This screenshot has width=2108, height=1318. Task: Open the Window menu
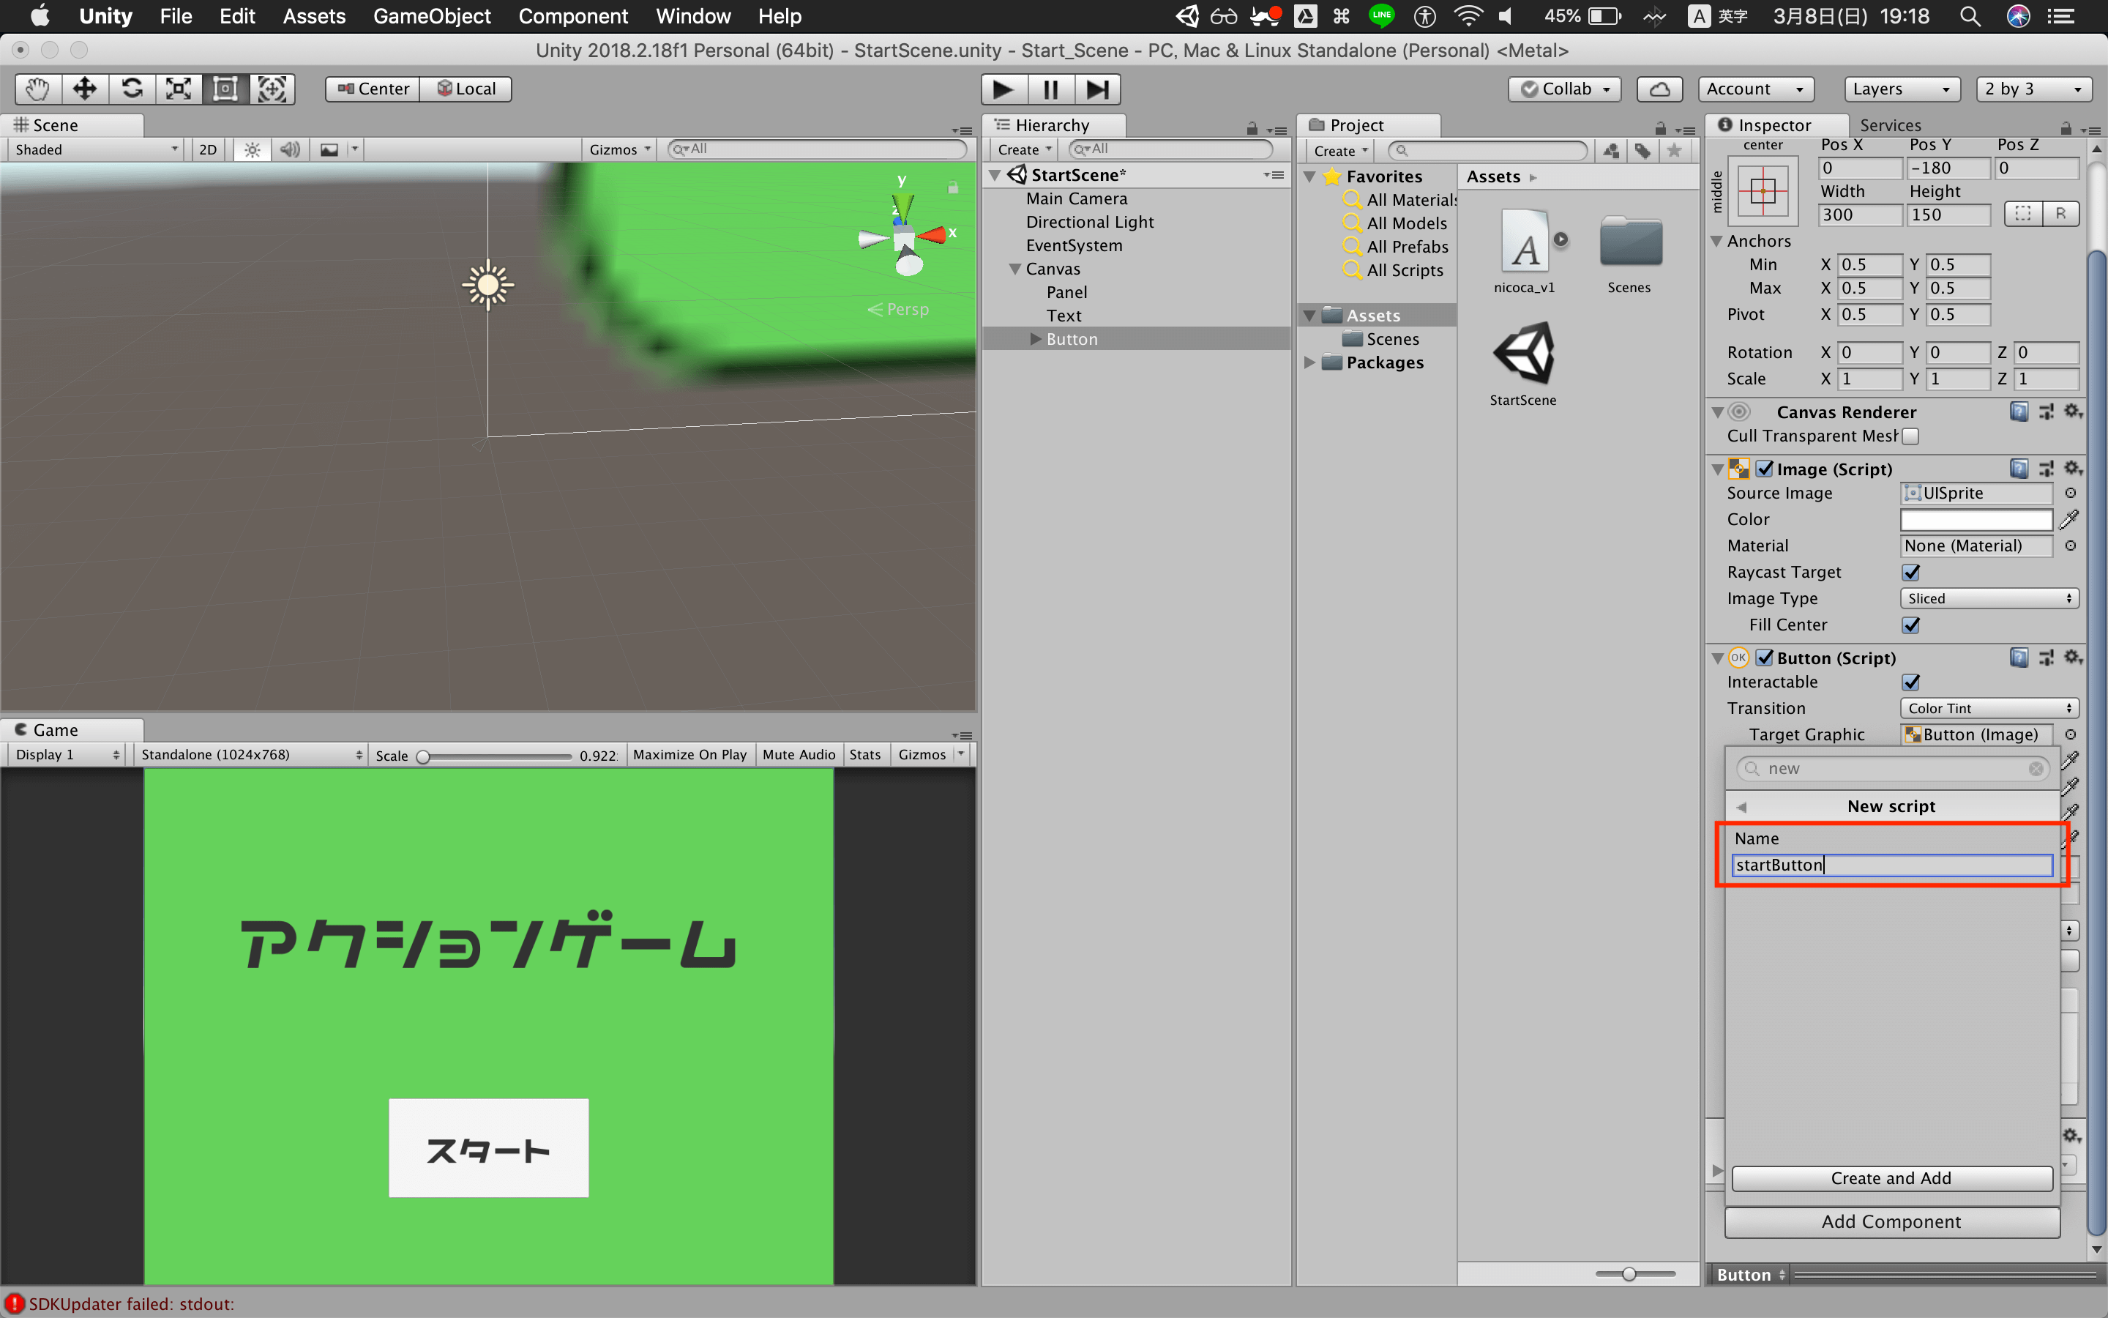tap(692, 17)
